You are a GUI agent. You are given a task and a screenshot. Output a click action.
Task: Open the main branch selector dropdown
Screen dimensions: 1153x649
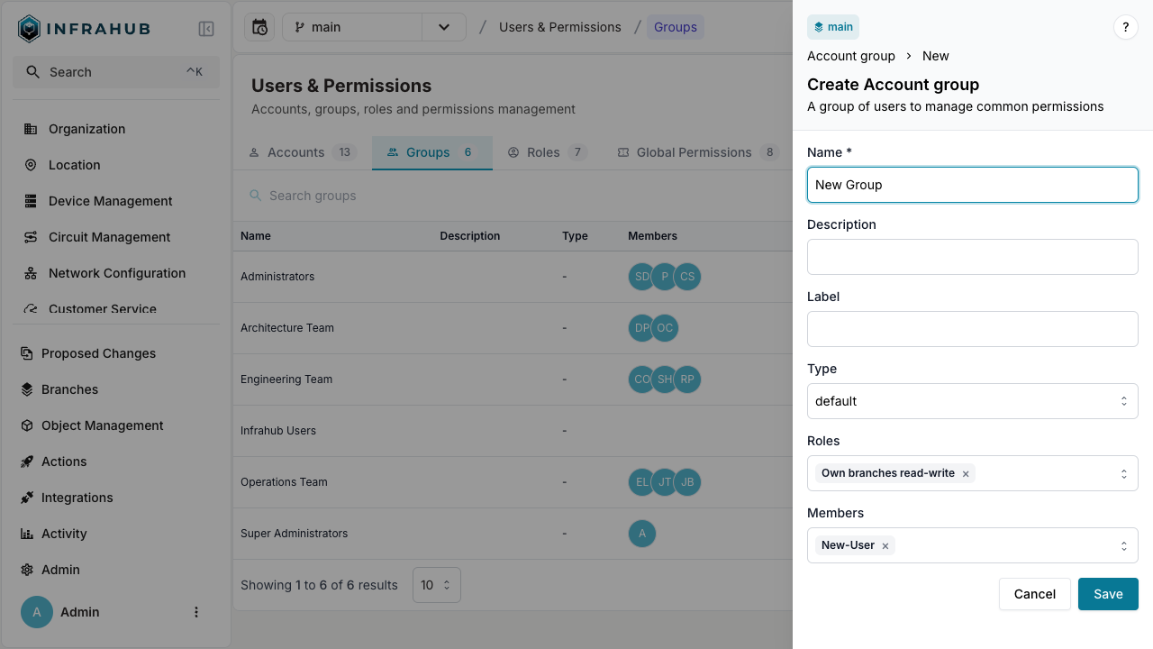[444, 27]
